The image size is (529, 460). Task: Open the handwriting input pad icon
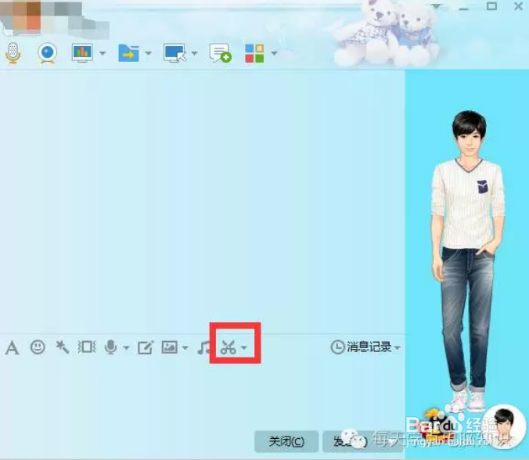tap(146, 347)
